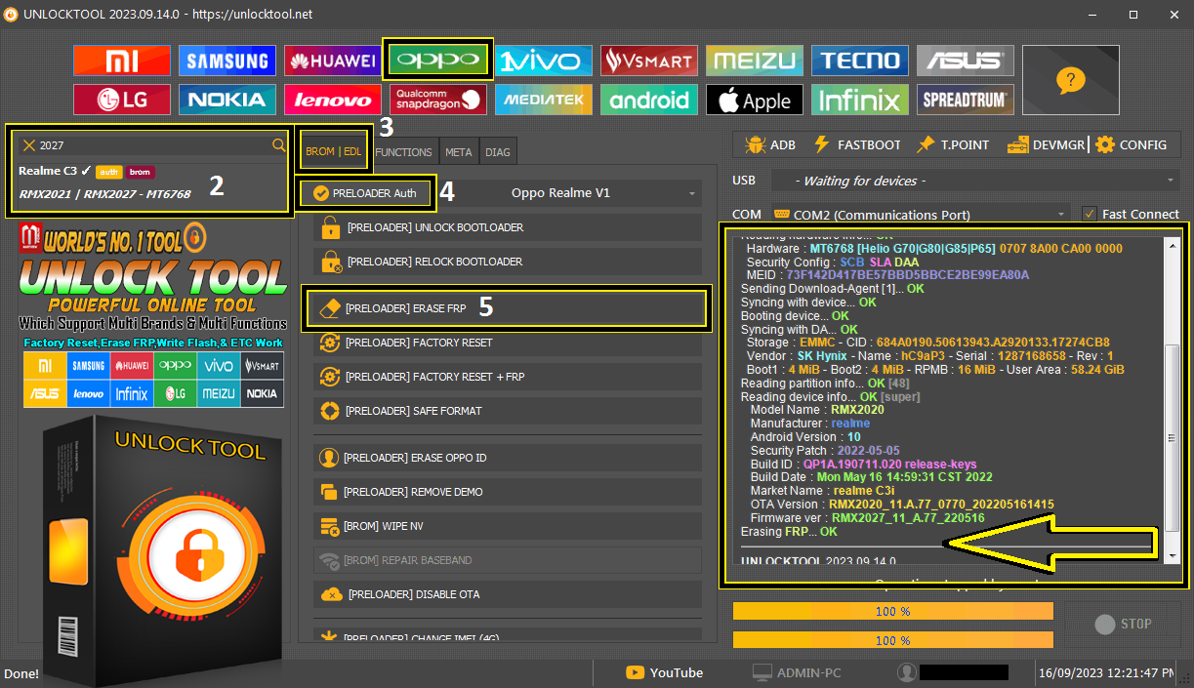Click ADMIN-PC computer icon in status bar
1194x688 pixels.
point(762,672)
